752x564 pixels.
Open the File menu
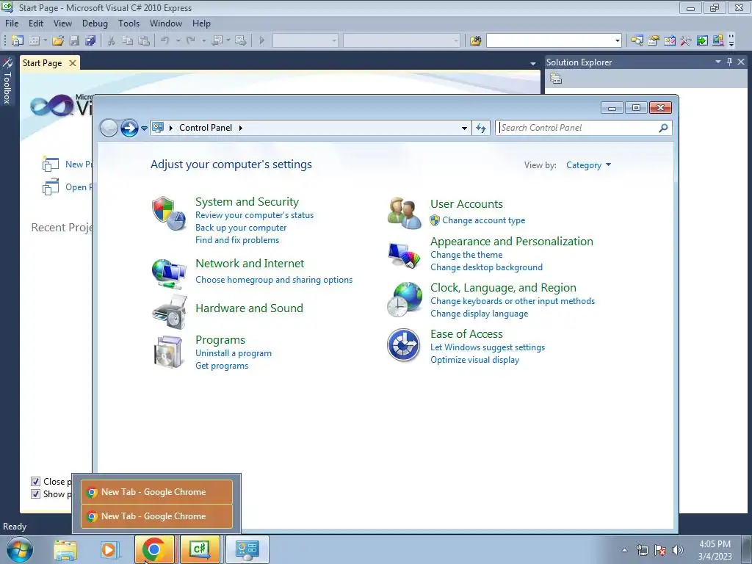[x=12, y=23]
